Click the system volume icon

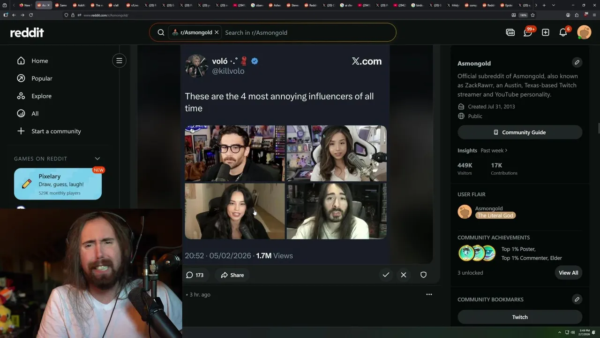pyautogui.click(x=573, y=332)
